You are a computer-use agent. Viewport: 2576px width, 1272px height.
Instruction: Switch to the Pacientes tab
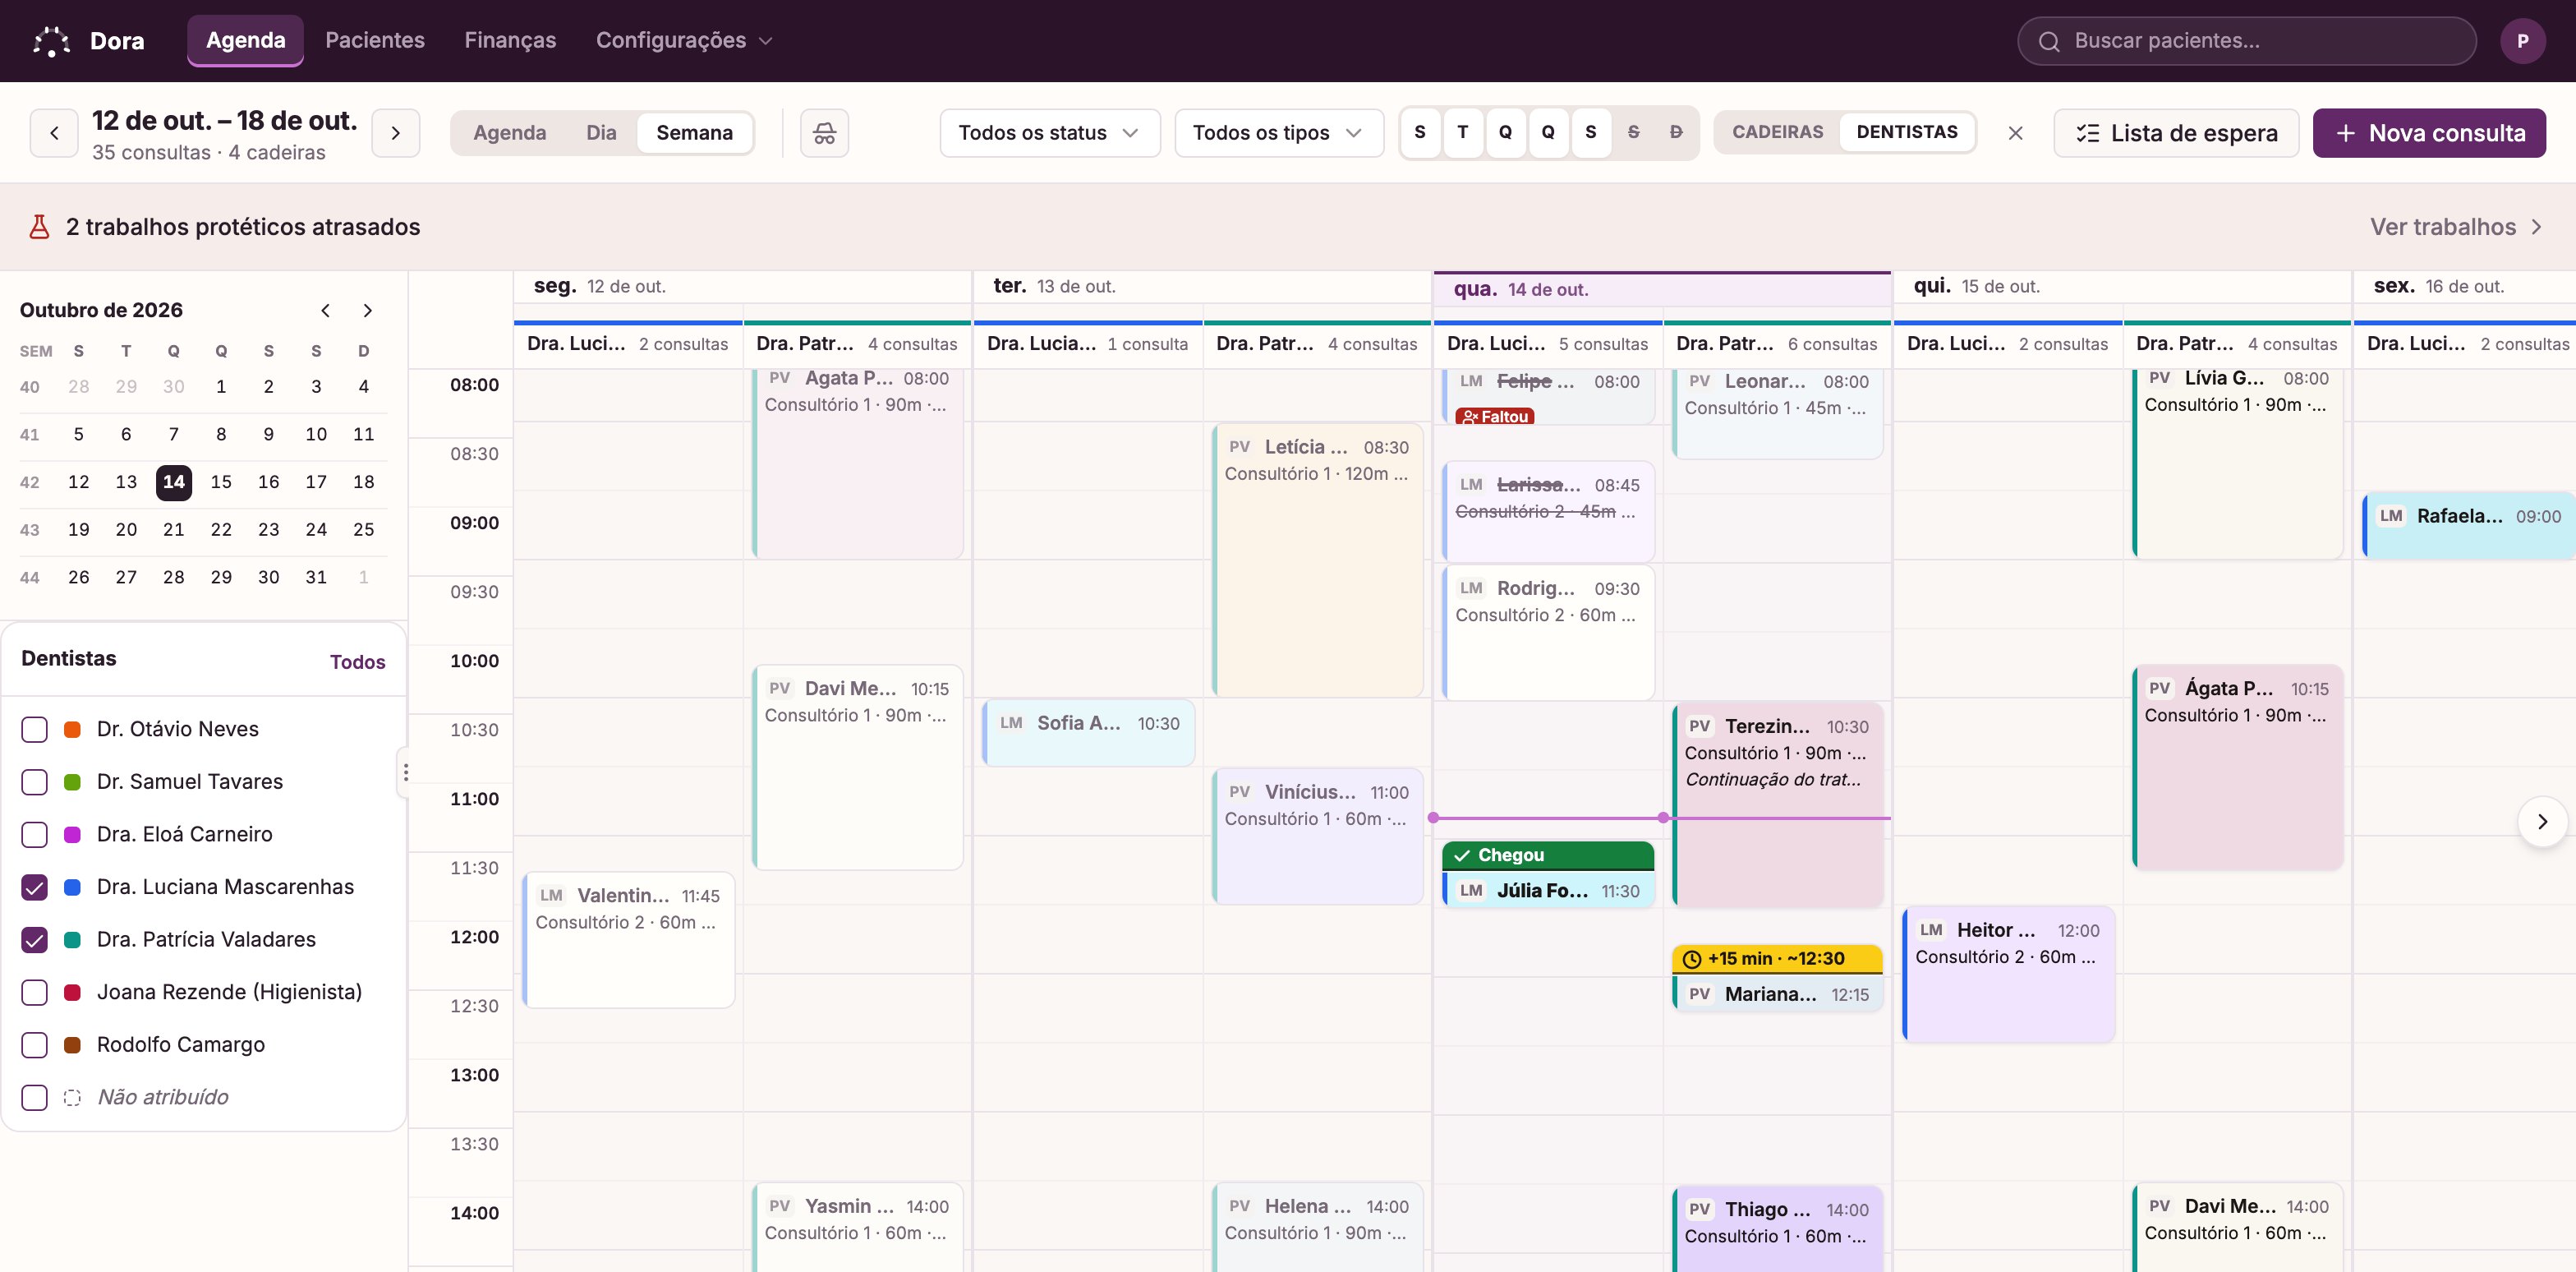coord(375,40)
